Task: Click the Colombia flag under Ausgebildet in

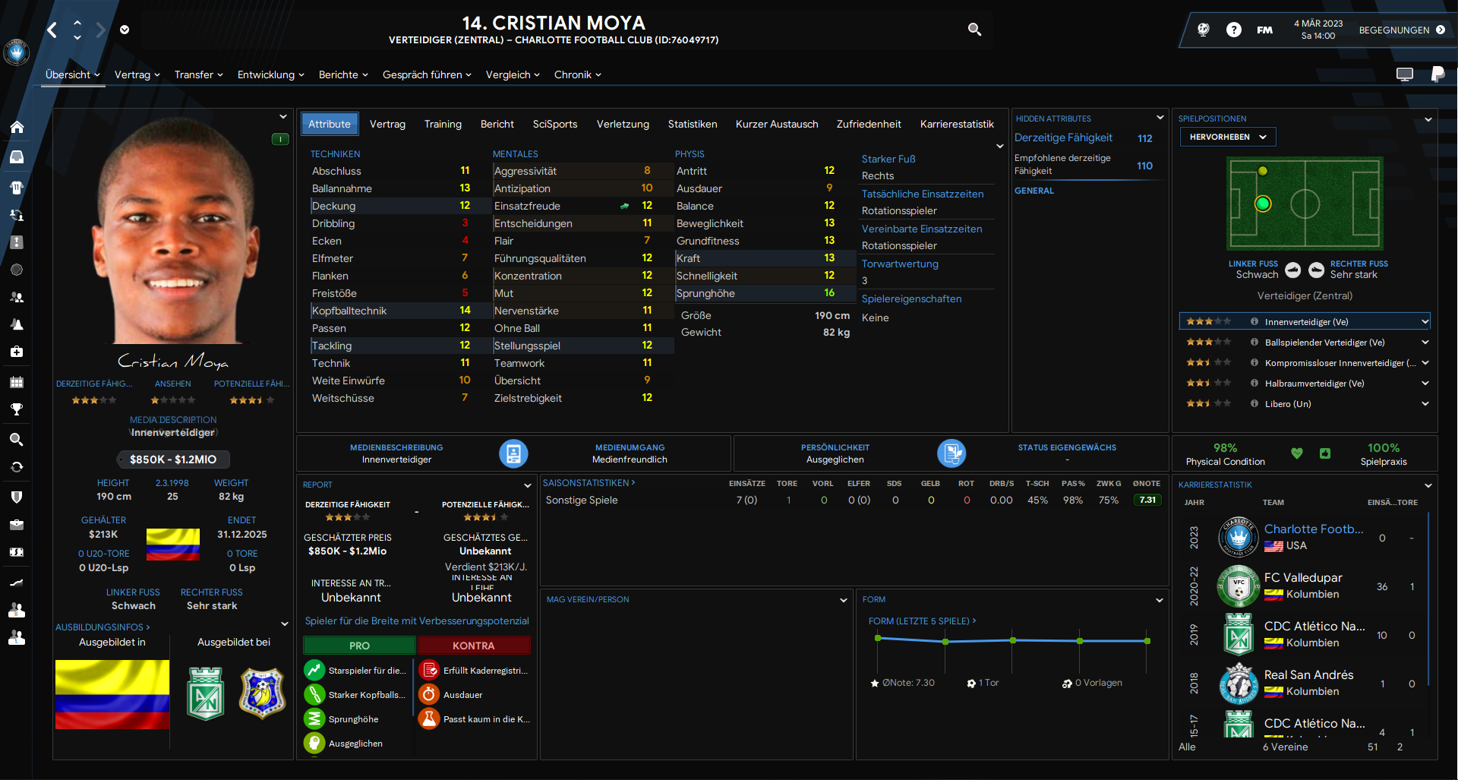Action: [x=112, y=694]
